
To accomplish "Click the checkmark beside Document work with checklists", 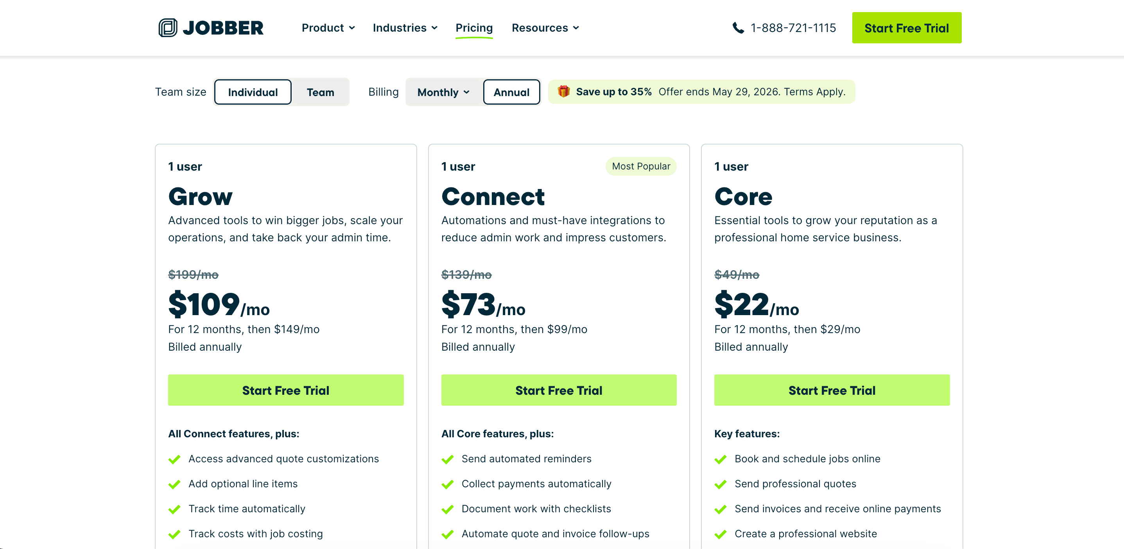I will (x=448, y=509).
